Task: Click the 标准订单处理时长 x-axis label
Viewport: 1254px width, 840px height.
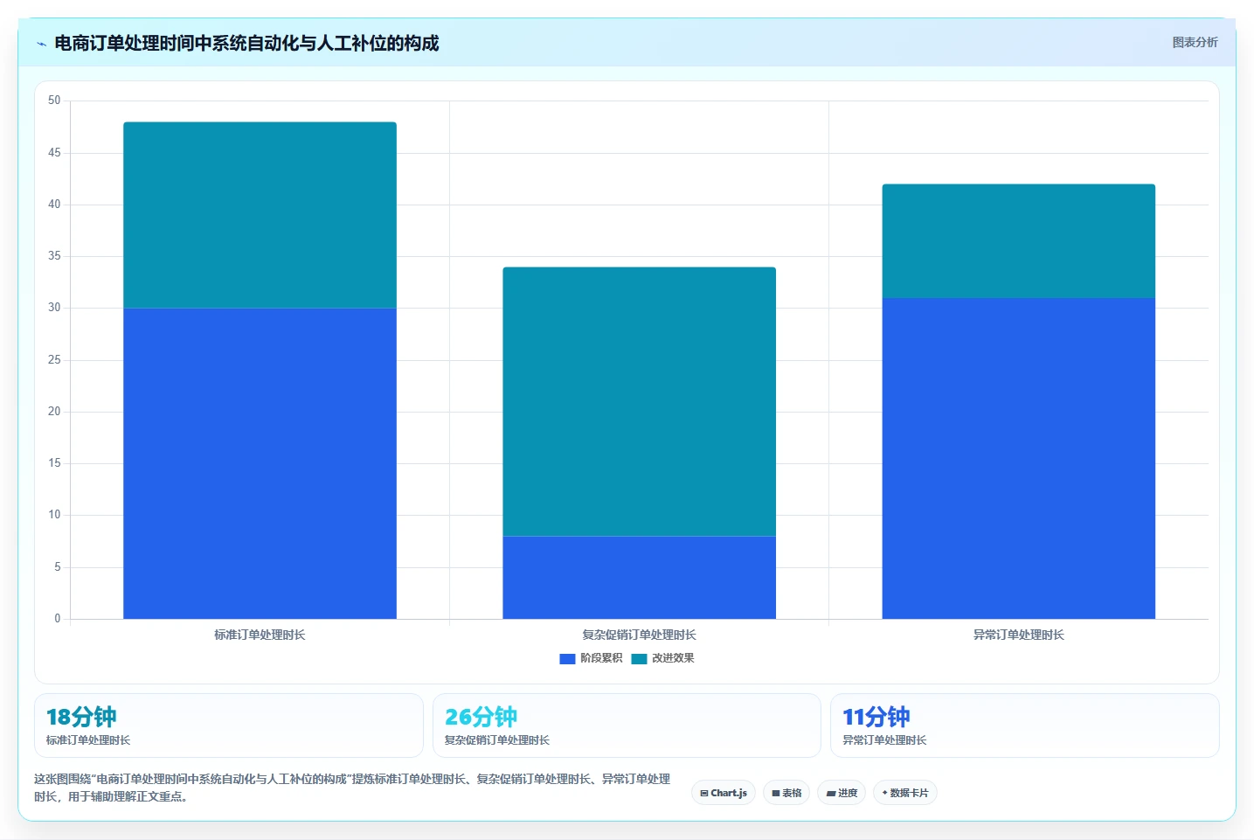Action: click(x=260, y=635)
